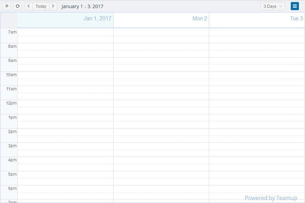Open the January 1 - 3, 2017 date picker
This screenshot has height=203, width=305.
pyautogui.click(x=82, y=6)
